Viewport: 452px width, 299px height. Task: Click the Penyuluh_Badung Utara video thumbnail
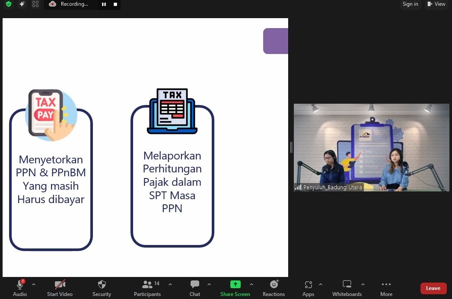(x=371, y=147)
